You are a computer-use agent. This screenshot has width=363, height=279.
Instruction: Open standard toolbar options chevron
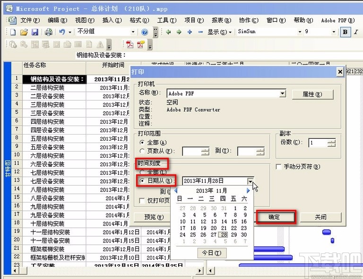[x=156, y=32]
